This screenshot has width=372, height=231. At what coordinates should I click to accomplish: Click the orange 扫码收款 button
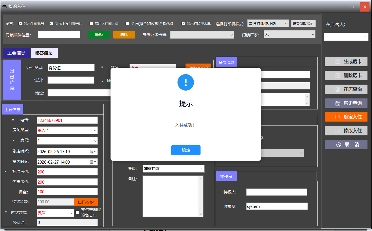[86, 202]
